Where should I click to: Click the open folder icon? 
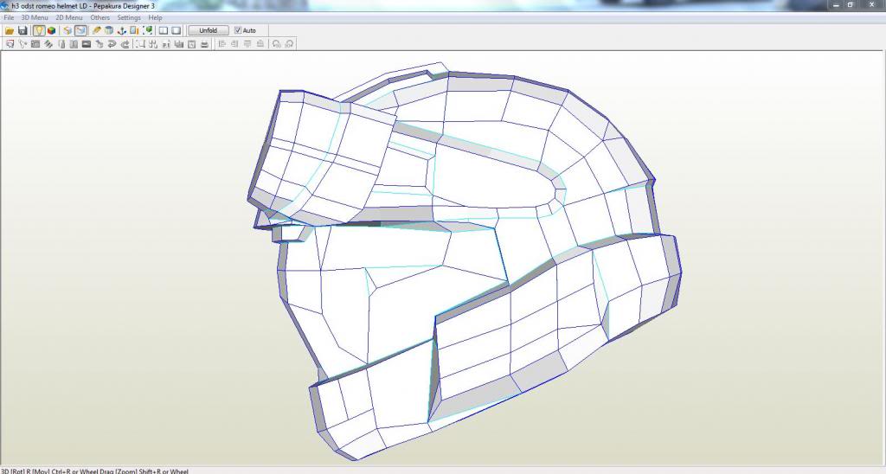10,30
